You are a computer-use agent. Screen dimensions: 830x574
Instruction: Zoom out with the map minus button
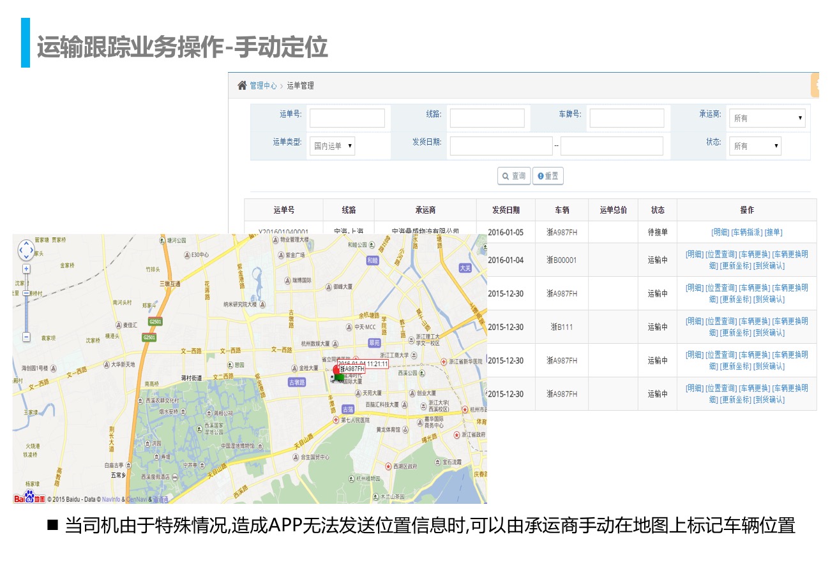[26, 337]
